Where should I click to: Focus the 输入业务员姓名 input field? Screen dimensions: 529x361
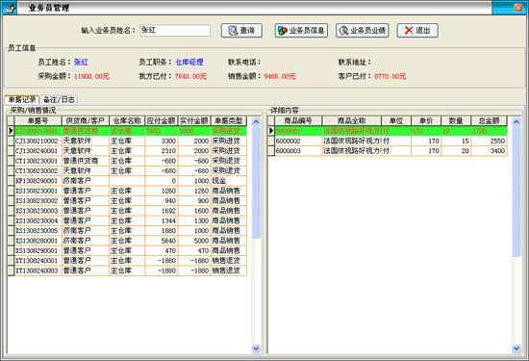tap(175, 30)
